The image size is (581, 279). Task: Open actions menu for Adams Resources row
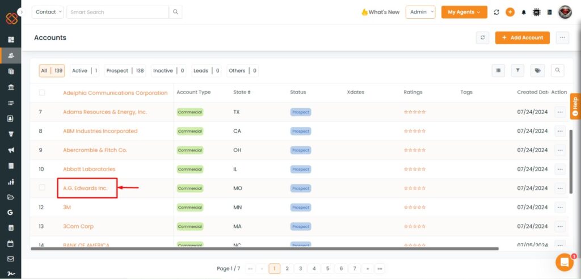coord(560,112)
